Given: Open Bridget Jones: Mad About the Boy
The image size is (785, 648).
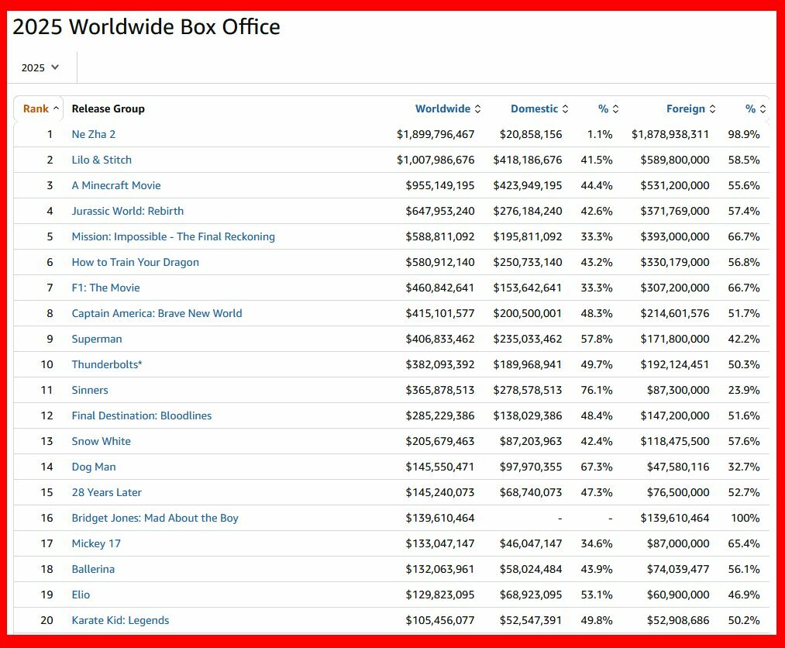Looking at the screenshot, I should (155, 518).
